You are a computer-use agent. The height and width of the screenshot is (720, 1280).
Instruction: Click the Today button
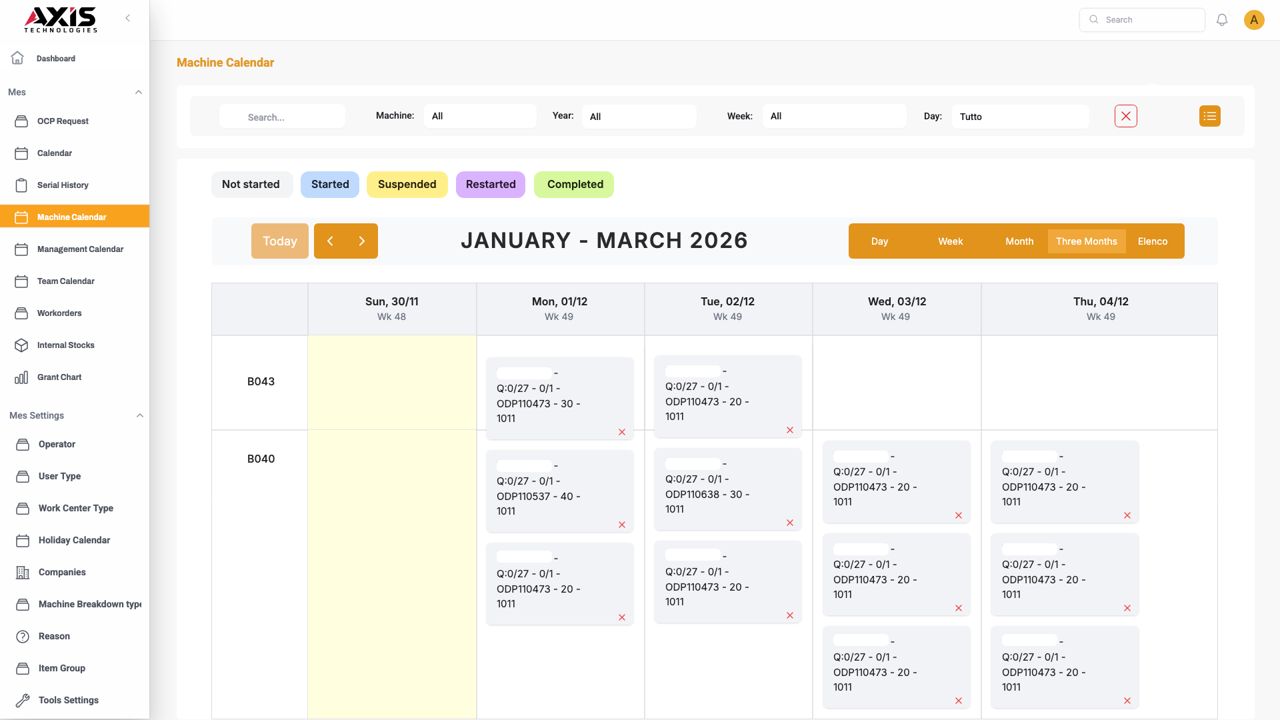[279, 241]
